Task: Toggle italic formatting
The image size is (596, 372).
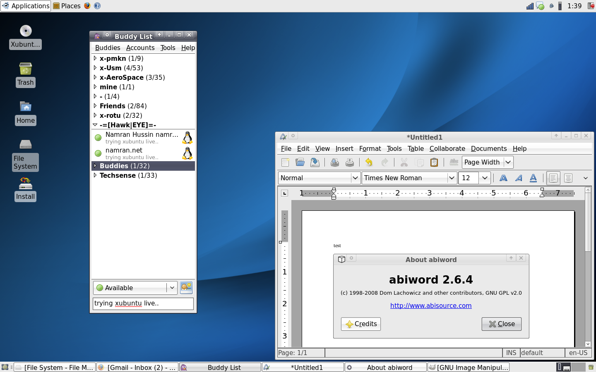Action: pos(518,178)
